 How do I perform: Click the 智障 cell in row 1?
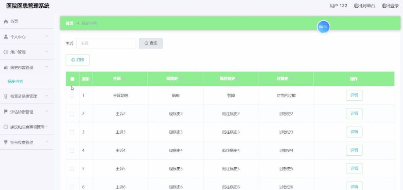(x=231, y=96)
